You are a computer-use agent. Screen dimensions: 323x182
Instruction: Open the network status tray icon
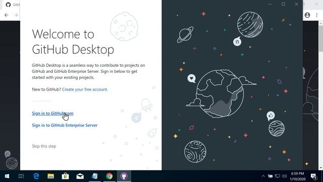tap(278, 176)
